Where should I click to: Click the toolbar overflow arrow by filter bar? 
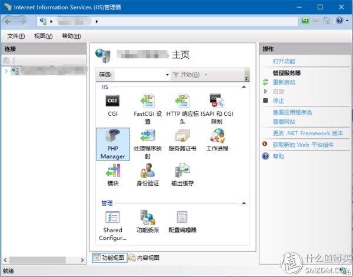click(x=247, y=79)
